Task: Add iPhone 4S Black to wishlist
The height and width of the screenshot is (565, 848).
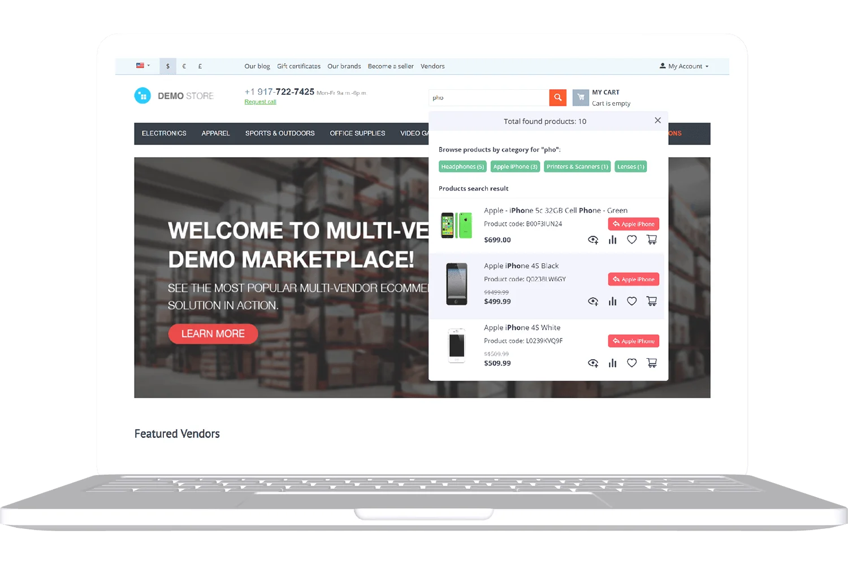Action: [632, 302]
